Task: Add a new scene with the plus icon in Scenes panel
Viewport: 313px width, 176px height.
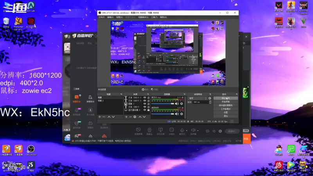Action: pos(100,117)
